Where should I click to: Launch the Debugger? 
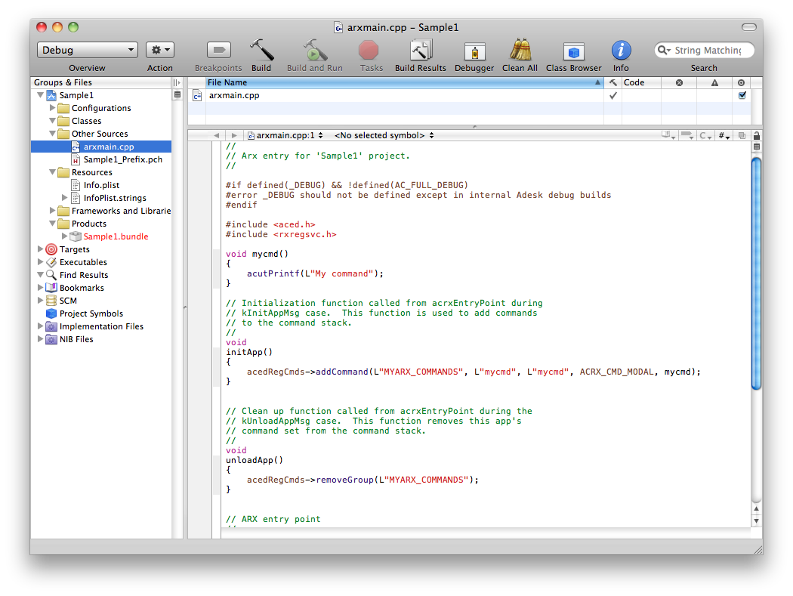pyautogui.click(x=474, y=49)
